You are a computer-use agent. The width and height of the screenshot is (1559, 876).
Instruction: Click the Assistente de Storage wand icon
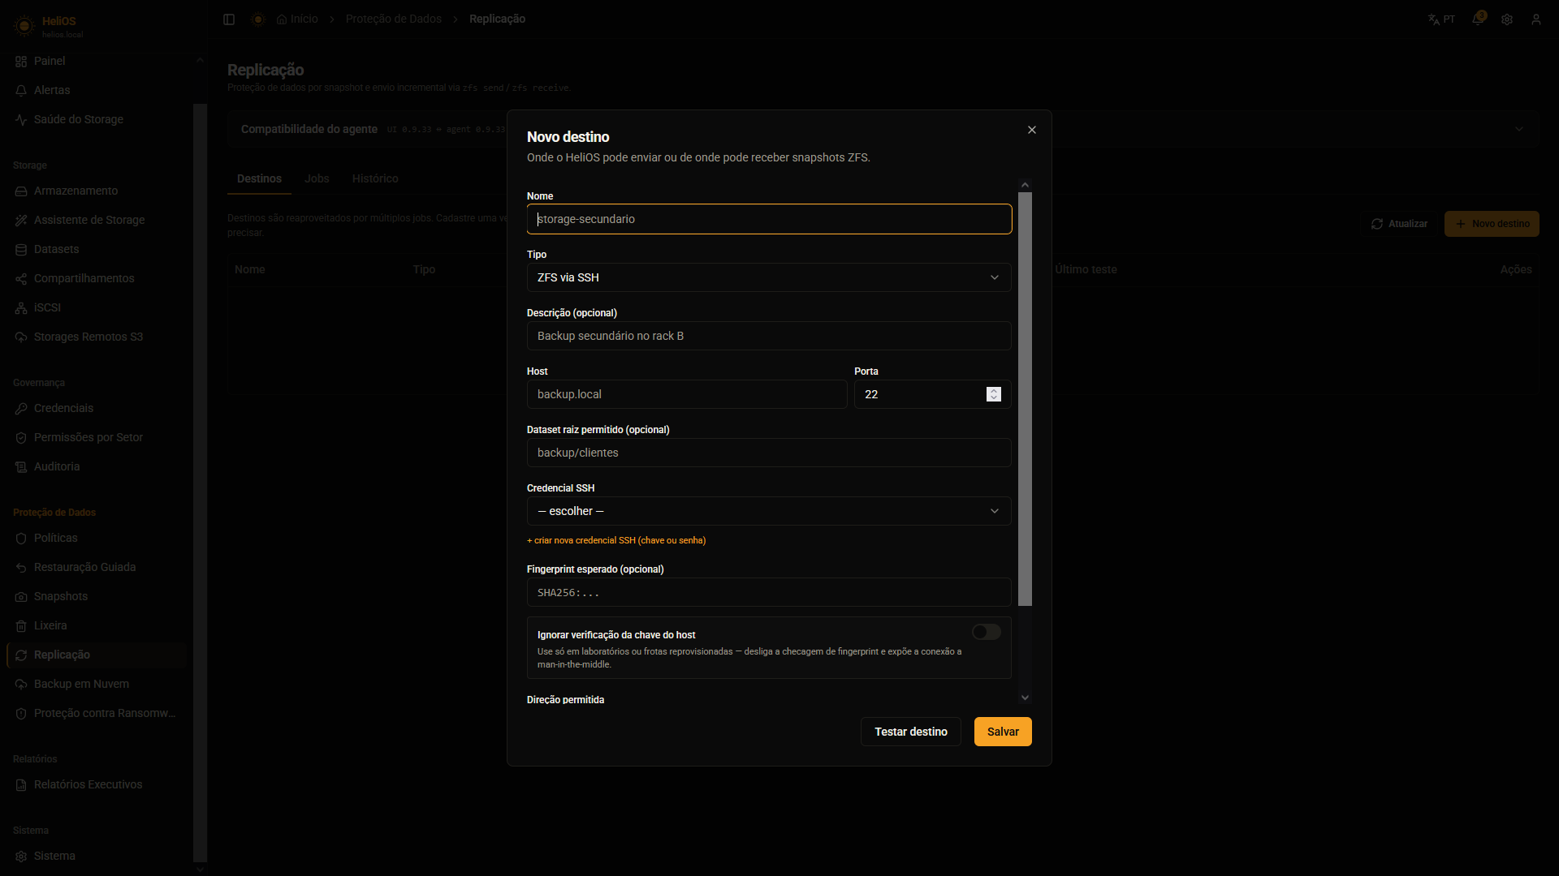coord(21,220)
